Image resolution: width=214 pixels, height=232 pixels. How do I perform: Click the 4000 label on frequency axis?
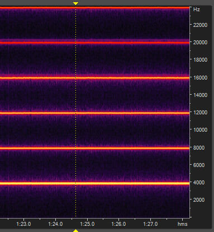click(199, 182)
